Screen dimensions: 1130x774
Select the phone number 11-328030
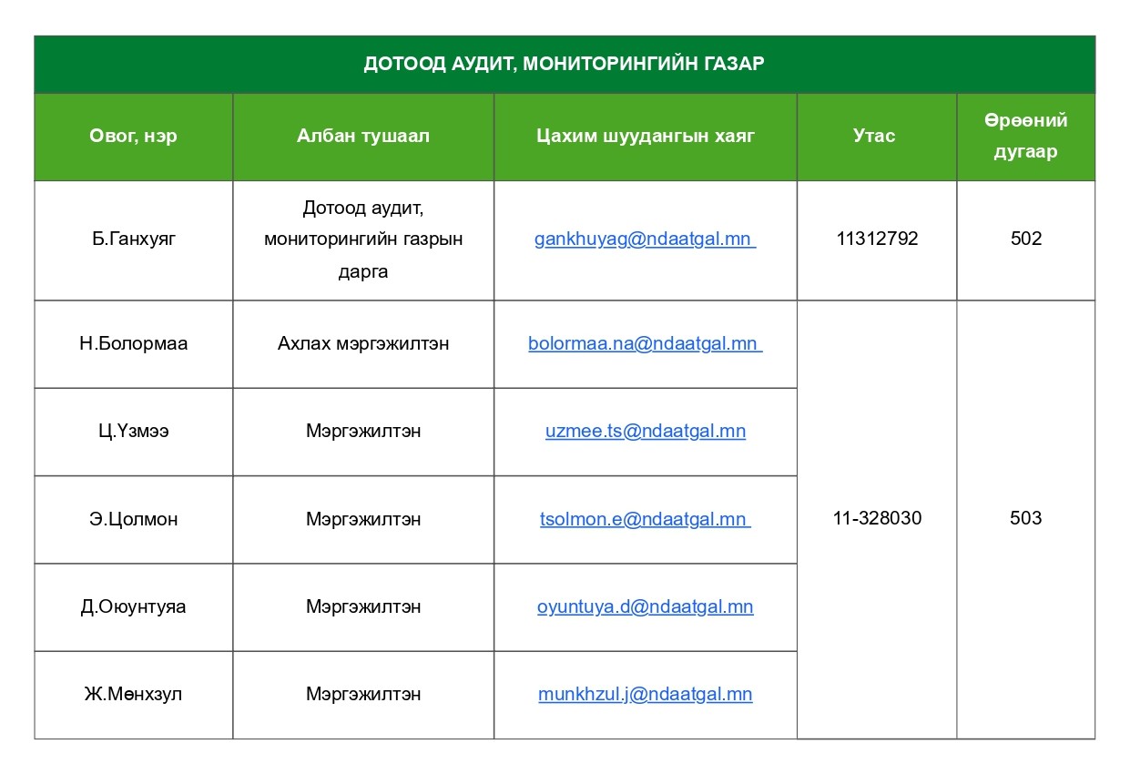coord(876,518)
